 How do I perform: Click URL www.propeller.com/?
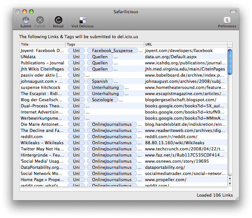(x=165, y=180)
